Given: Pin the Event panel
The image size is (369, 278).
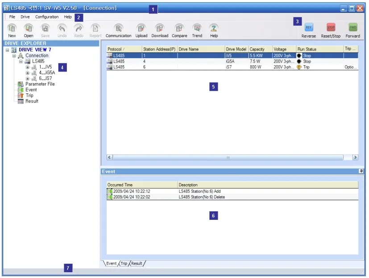Looking at the screenshot, I should [361, 171].
